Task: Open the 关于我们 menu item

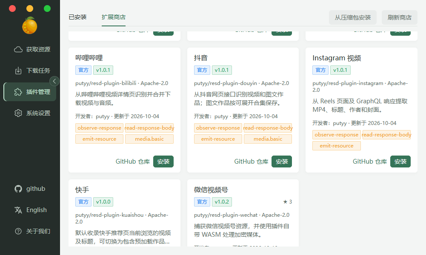Action: (x=30, y=231)
